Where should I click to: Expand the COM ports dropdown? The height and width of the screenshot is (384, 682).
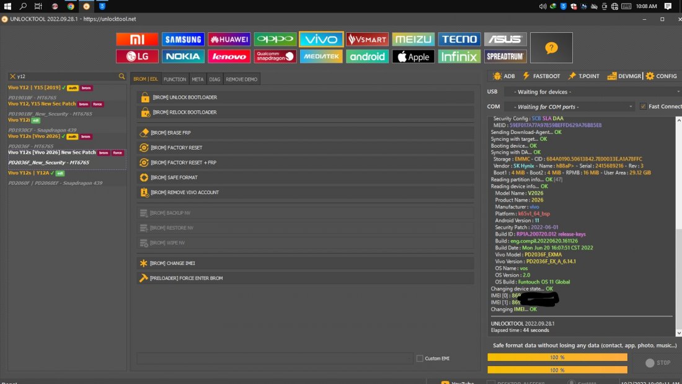click(x=569, y=107)
